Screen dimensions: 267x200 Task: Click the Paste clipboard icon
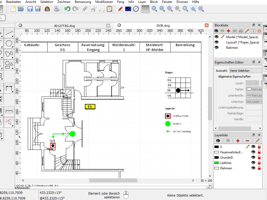tap(109, 9)
